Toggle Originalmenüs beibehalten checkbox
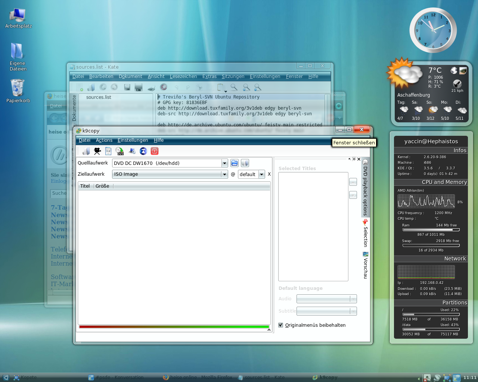 tap(281, 325)
